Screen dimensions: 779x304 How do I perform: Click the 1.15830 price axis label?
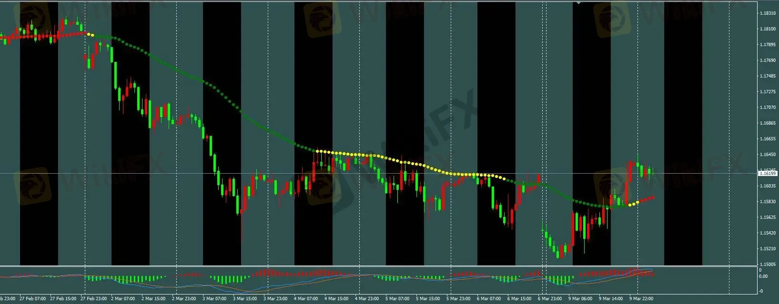click(767, 202)
